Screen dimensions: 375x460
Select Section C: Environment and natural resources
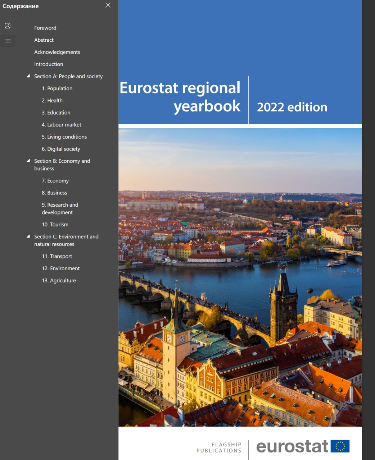pos(66,240)
